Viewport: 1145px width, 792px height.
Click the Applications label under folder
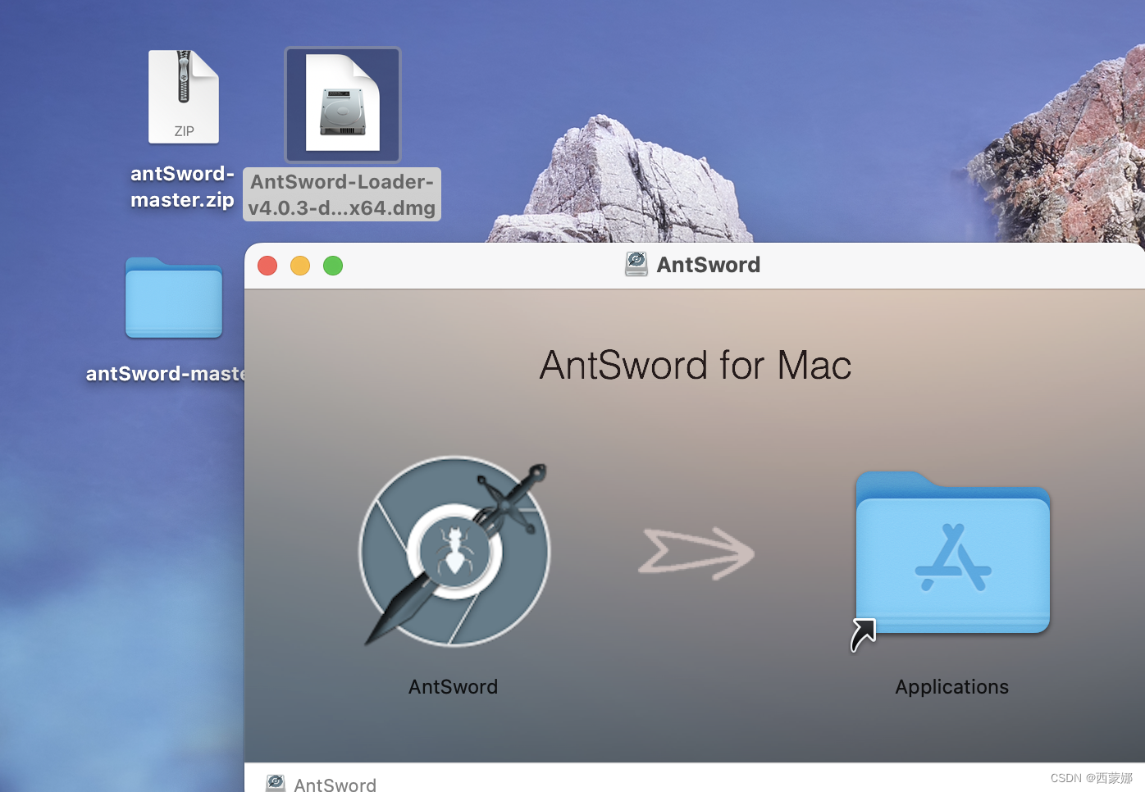(952, 687)
